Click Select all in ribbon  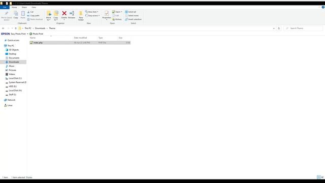[x=131, y=12]
